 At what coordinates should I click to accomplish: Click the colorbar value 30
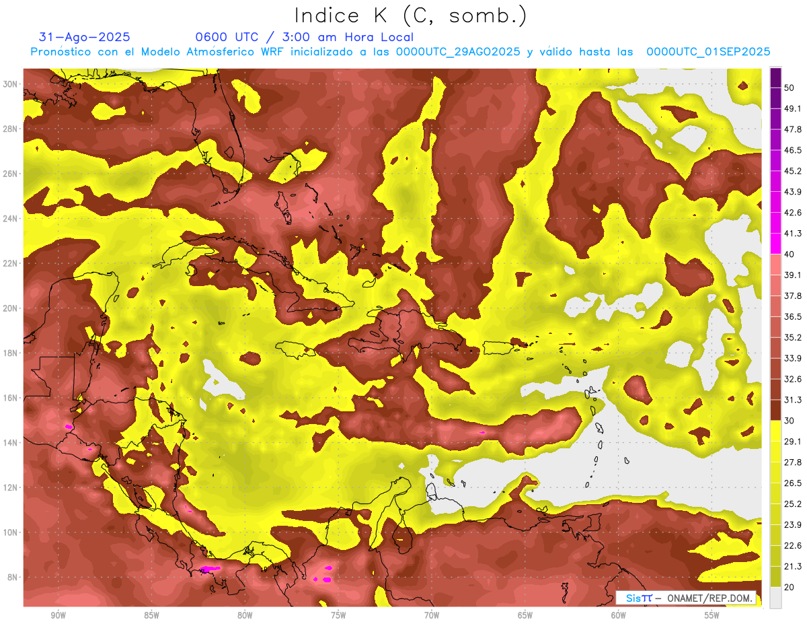coord(790,421)
